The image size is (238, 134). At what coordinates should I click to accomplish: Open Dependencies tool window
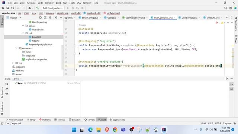(x=117, y=120)
